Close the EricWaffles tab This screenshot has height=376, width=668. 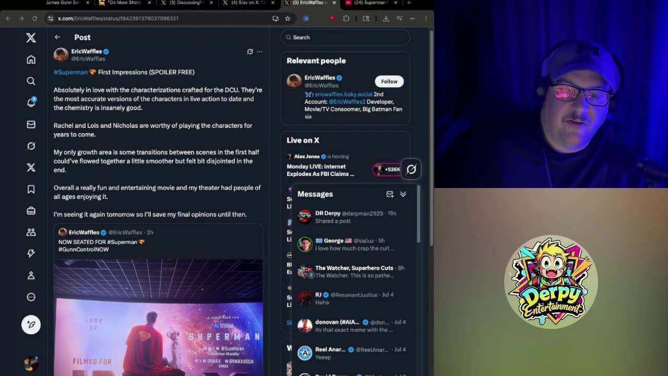(x=334, y=3)
